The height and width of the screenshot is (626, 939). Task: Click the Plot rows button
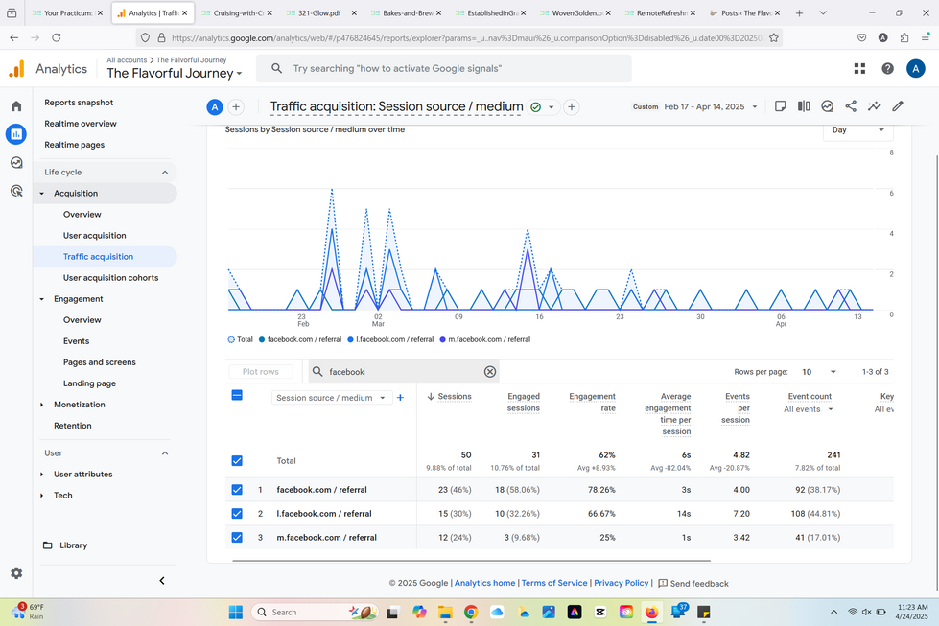tap(261, 372)
